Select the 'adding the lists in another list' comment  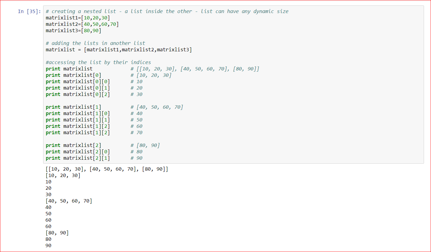[x=95, y=43]
